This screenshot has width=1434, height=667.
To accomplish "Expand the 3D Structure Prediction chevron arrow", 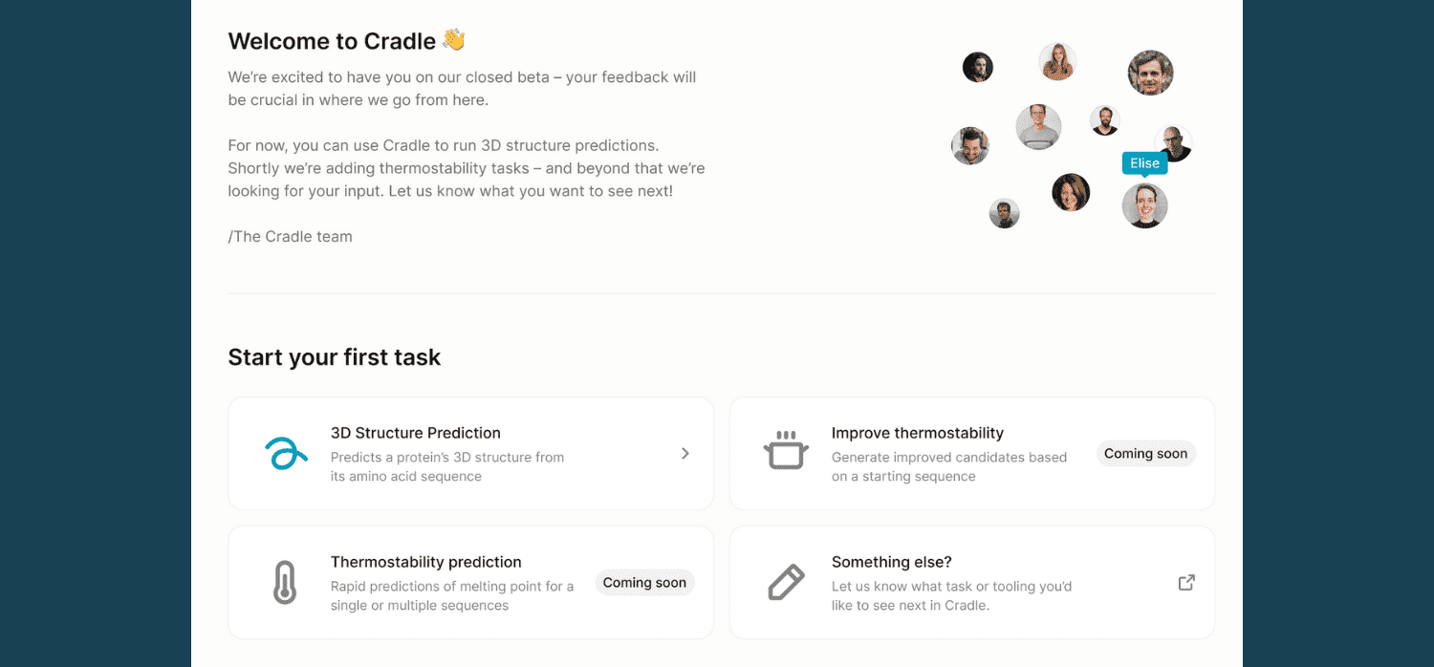I will (x=685, y=453).
